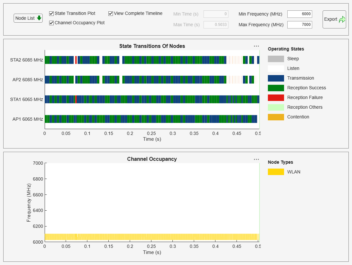Click the Node List down arrow

point(39,18)
